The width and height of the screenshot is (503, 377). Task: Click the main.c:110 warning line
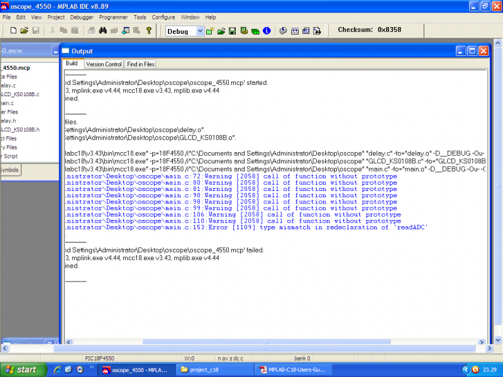click(233, 221)
